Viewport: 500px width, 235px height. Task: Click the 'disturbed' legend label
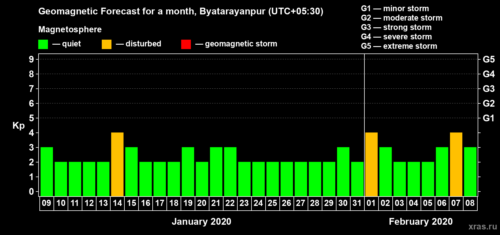(144, 44)
